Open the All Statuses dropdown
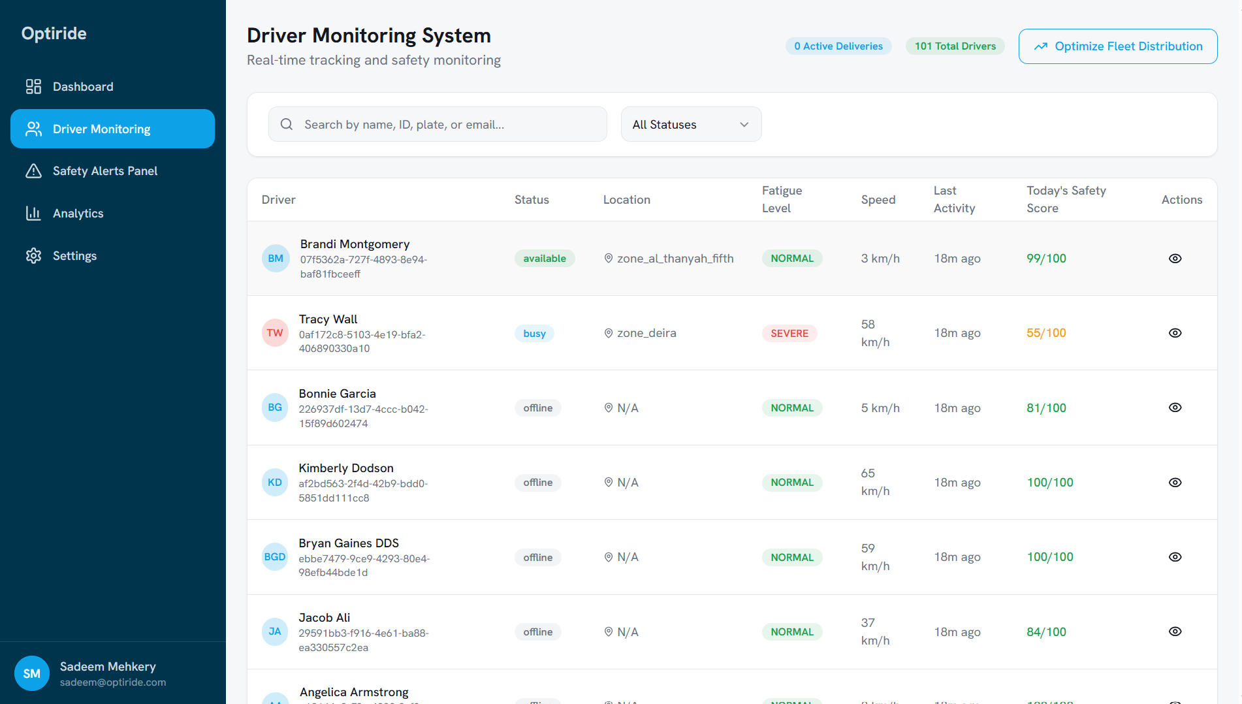Screen dimensions: 1242x704 [x=691, y=124]
